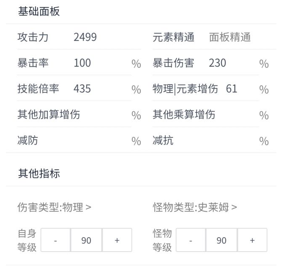This screenshot has height=271, width=295.
Task: Click the crit rate field showing 100
Action: [99, 63]
